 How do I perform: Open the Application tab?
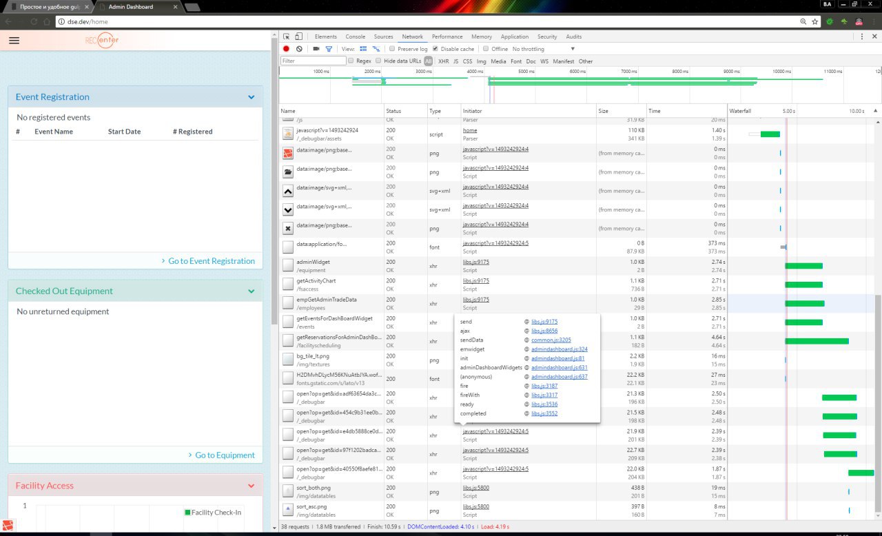(x=515, y=37)
